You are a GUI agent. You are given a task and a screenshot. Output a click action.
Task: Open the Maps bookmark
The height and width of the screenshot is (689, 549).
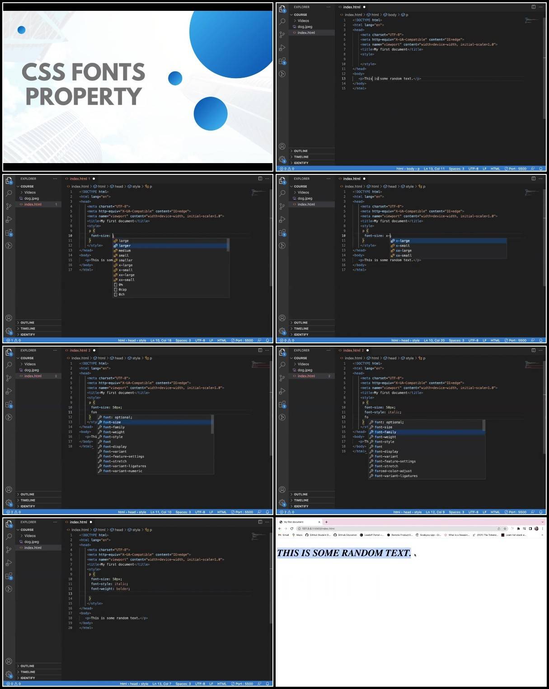pos(298,535)
